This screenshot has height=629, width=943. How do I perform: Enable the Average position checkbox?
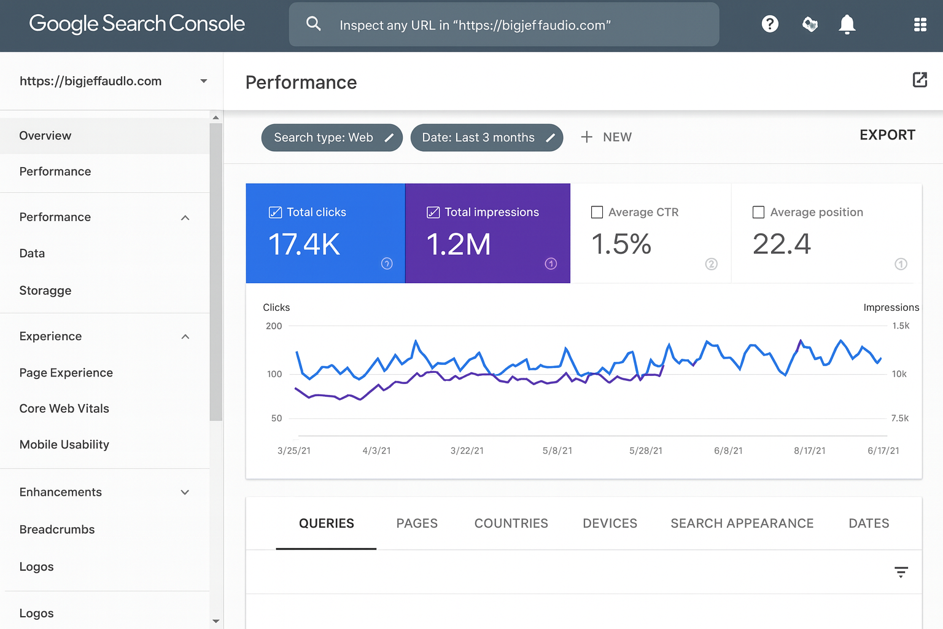click(x=758, y=213)
